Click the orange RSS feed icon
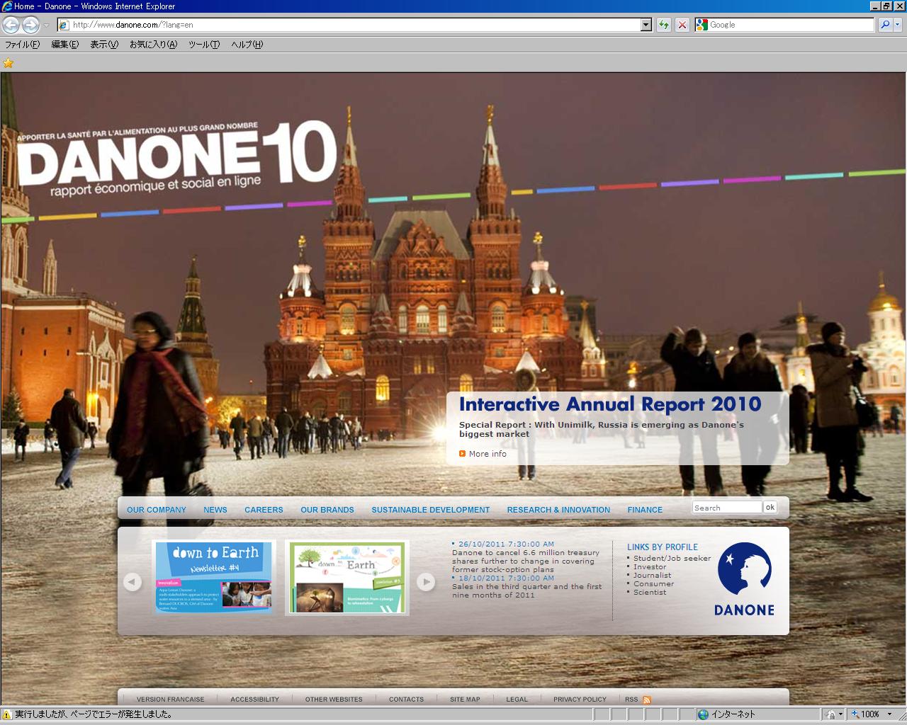907x725 pixels. (x=647, y=700)
